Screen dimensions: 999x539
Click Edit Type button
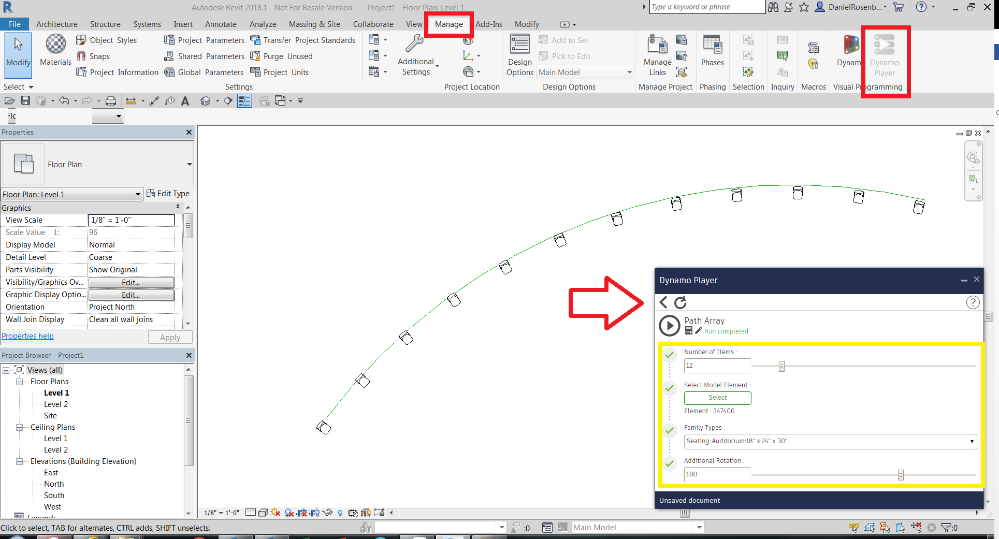tap(168, 194)
